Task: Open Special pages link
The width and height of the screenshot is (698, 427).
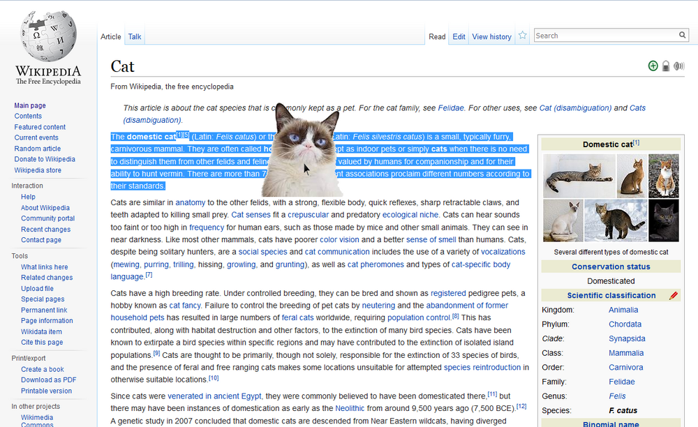Action: [x=43, y=299]
